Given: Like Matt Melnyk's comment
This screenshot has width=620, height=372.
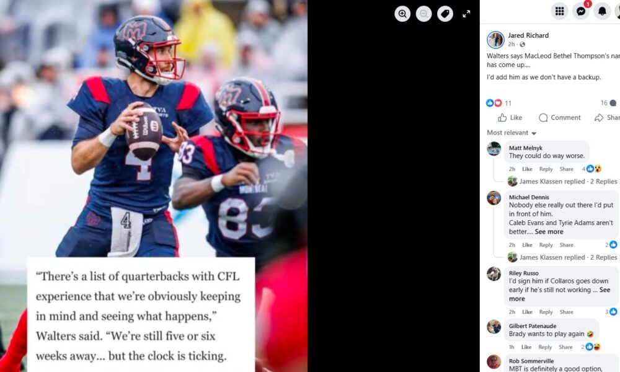Looking at the screenshot, I should (527, 169).
